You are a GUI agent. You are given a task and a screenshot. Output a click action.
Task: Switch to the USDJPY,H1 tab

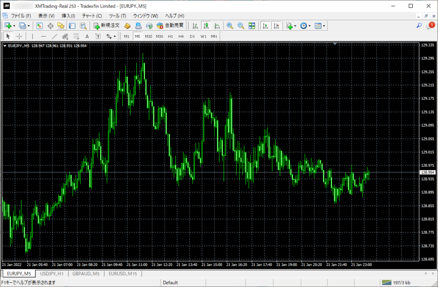click(52, 274)
